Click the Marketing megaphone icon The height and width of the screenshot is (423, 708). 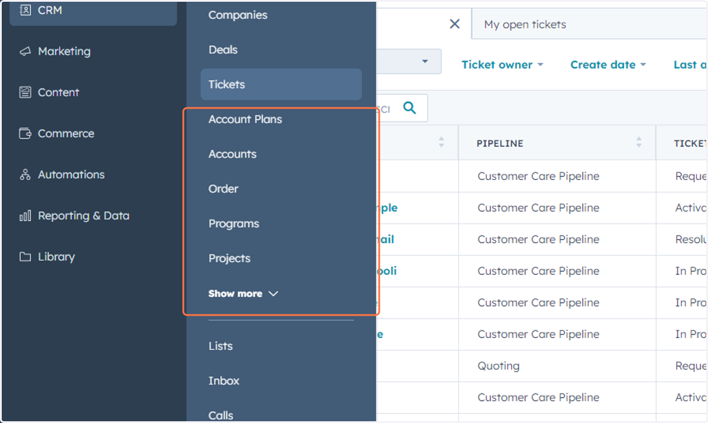pos(25,51)
